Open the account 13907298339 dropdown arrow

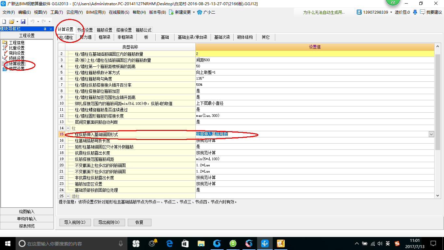tap(391, 12)
